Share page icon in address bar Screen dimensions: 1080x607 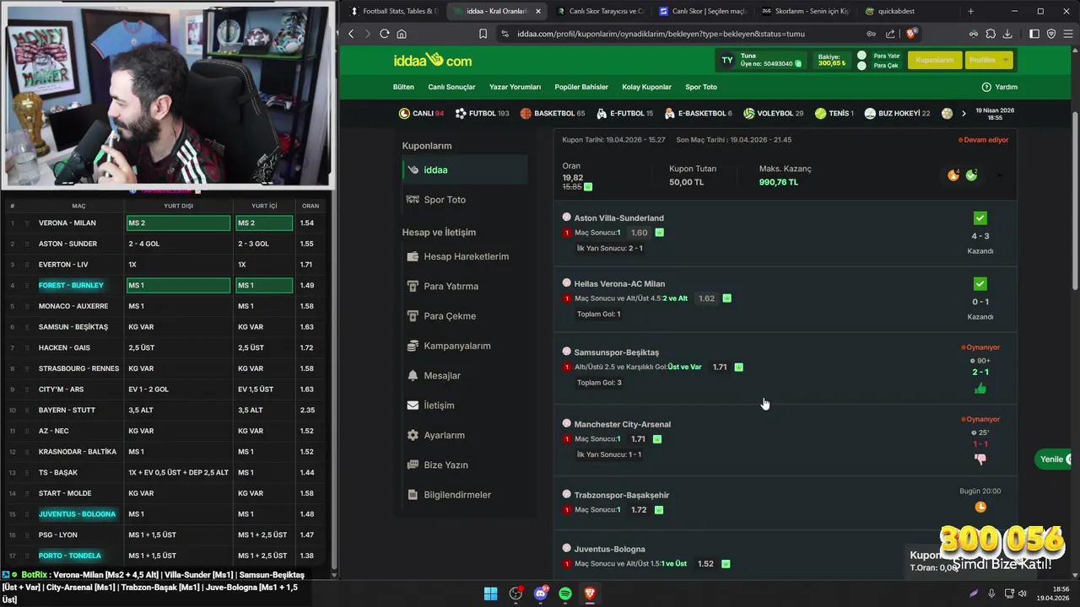click(890, 34)
